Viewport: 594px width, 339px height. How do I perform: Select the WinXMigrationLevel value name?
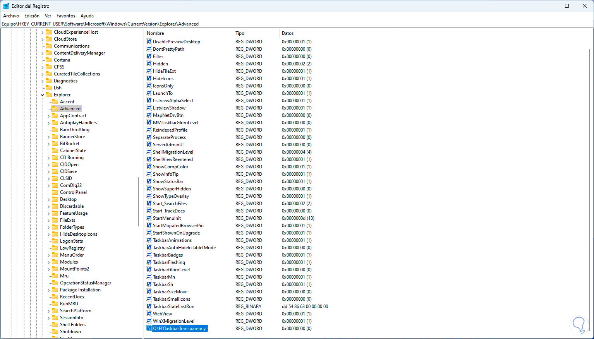(174, 321)
